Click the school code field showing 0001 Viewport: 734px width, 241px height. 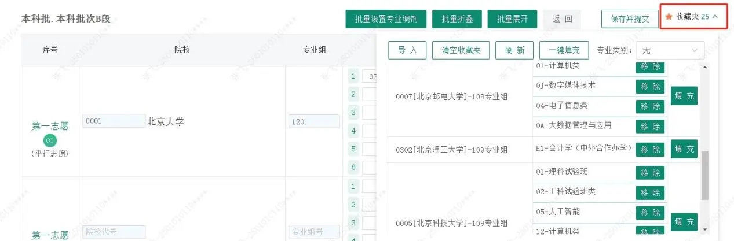(x=114, y=121)
